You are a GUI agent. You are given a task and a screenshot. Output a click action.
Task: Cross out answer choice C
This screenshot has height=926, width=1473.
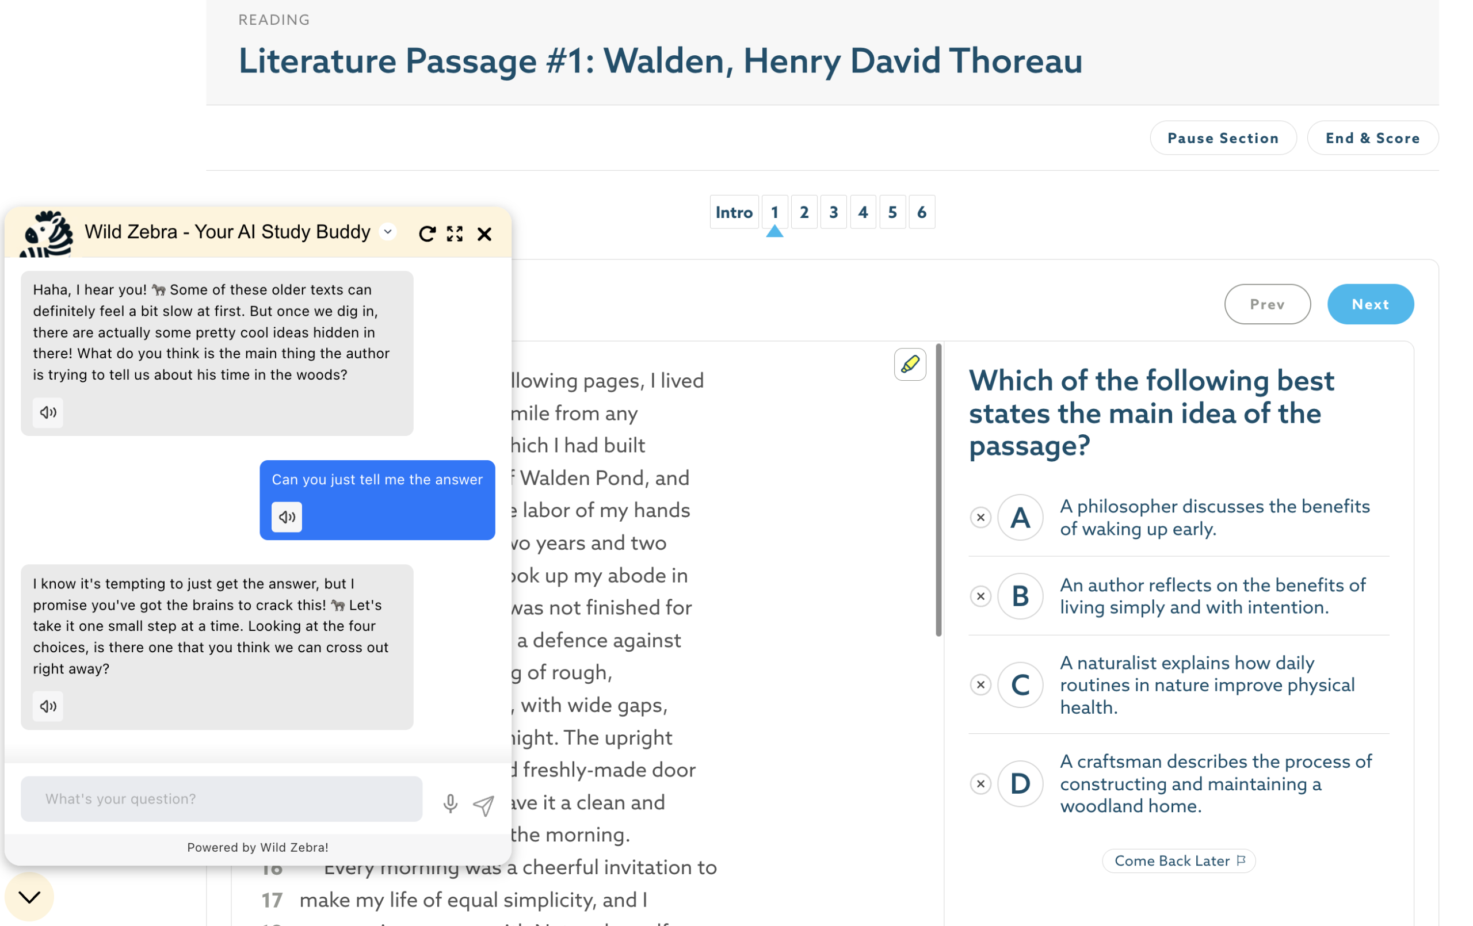coord(980,684)
